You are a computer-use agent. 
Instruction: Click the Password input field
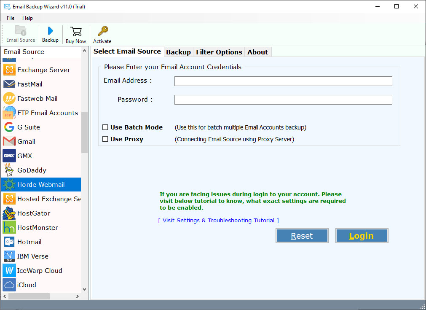tap(283, 100)
